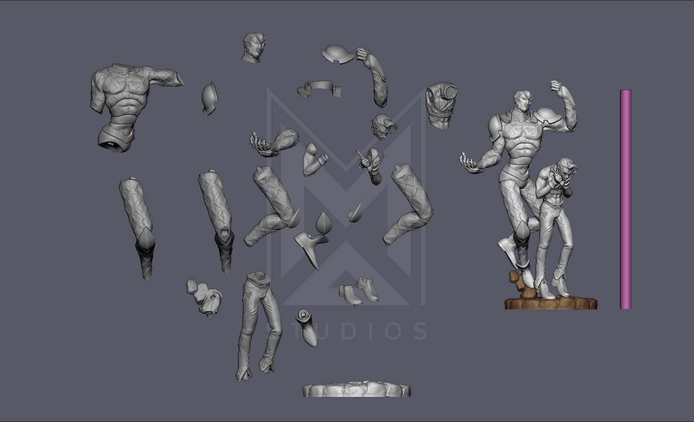Click the small upper-body piece at lower left
The height and width of the screenshot is (422, 694).
(204, 297)
